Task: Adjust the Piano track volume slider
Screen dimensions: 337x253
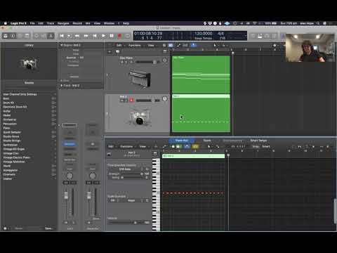Action: point(147,62)
